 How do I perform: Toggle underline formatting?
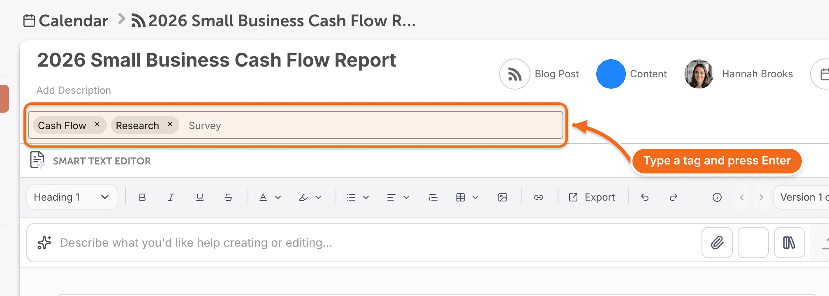tap(200, 197)
